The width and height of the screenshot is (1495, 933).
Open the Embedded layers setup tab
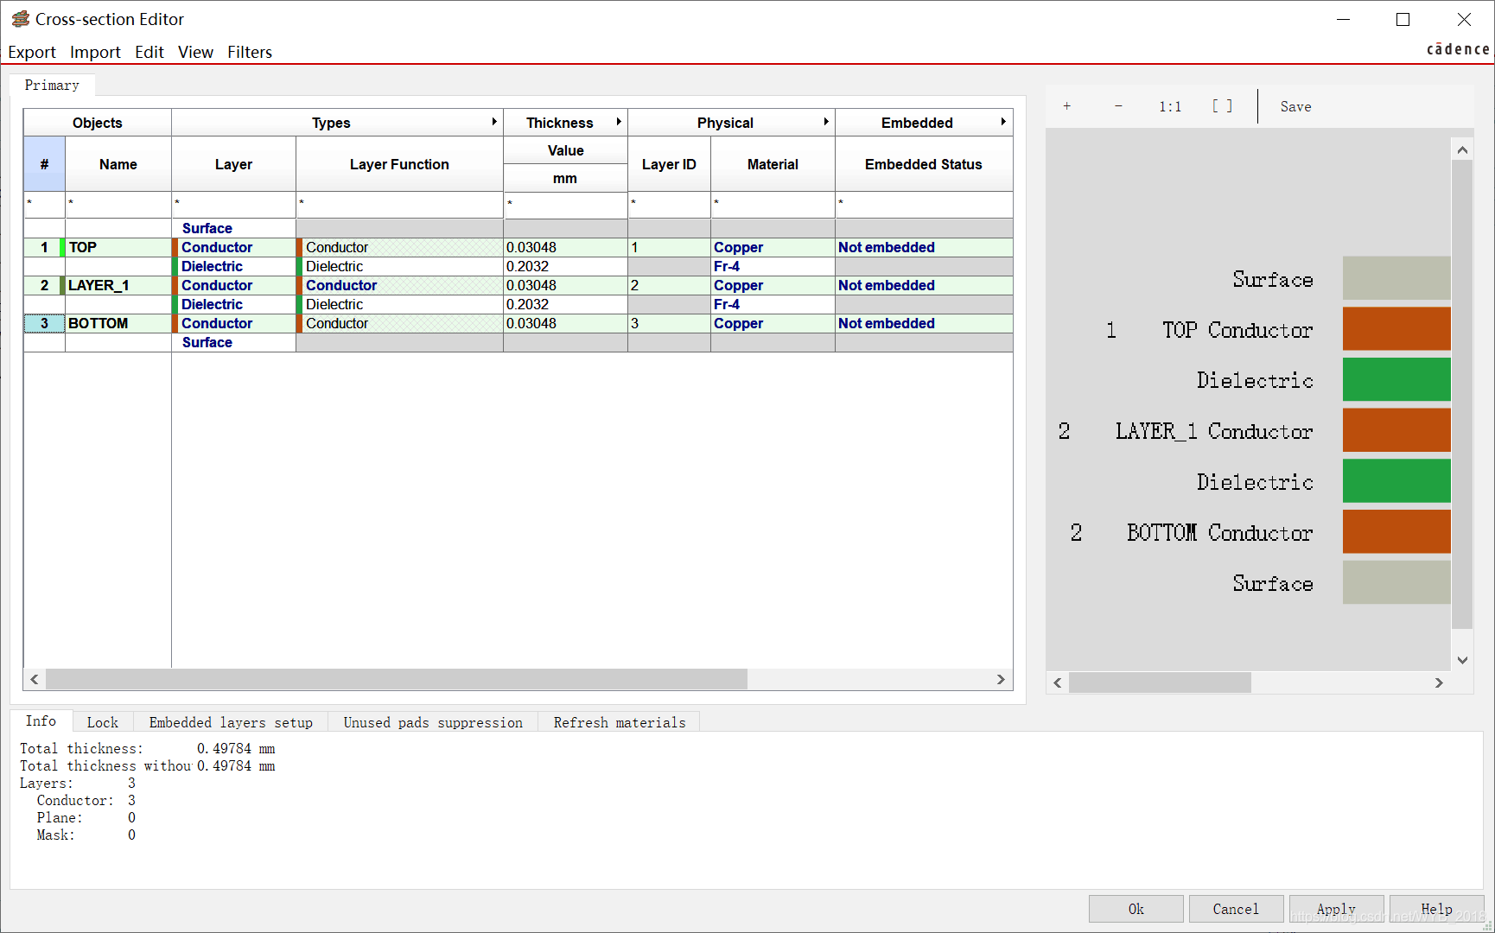231,722
